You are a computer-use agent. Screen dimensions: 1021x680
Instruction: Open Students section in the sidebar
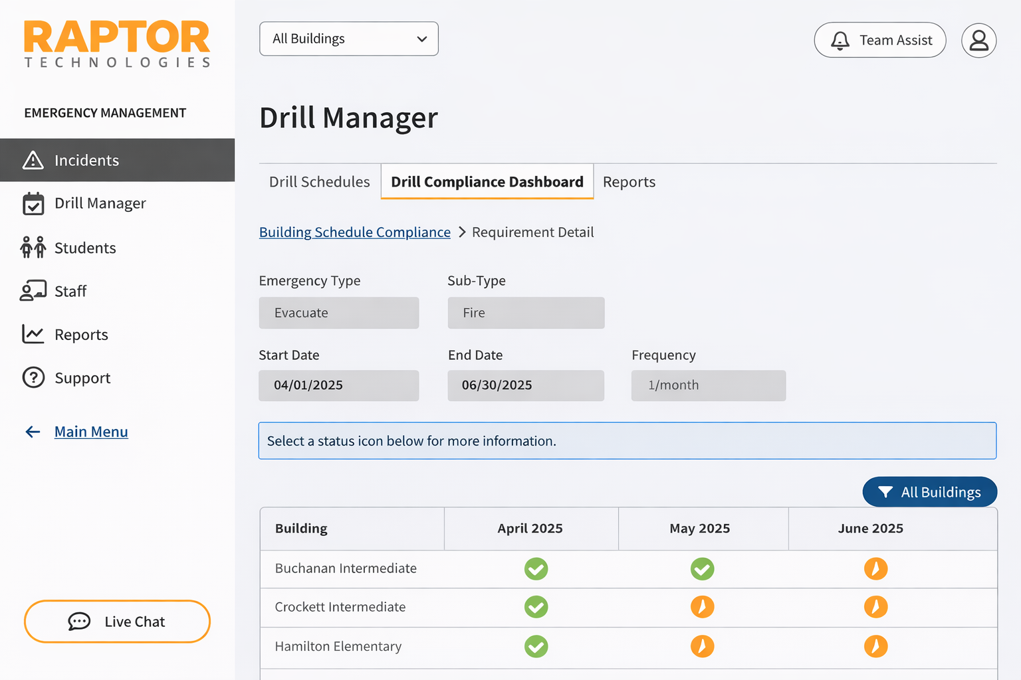click(85, 248)
